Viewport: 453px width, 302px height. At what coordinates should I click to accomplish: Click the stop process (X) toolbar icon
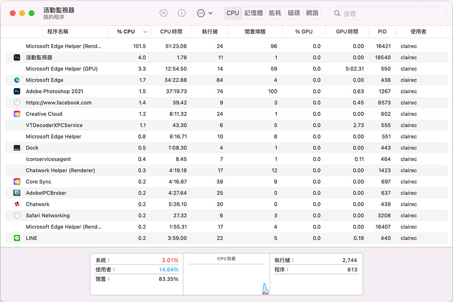164,13
